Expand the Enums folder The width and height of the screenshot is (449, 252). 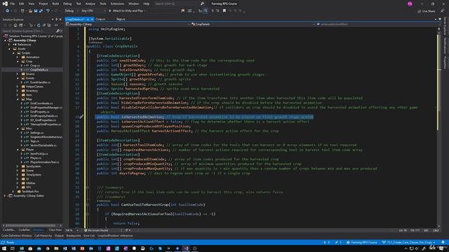point(18,74)
